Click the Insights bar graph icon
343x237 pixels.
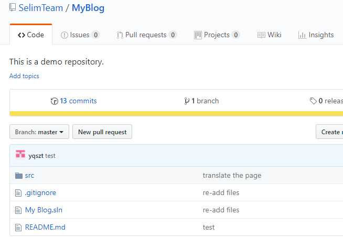(x=302, y=35)
